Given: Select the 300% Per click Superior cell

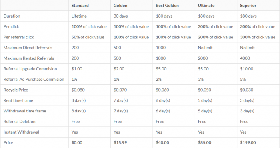Looking at the screenshot, I should coord(258,27).
